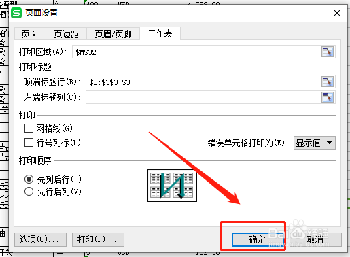Enable the 网格线(G) gridlines checkbox

29,128
